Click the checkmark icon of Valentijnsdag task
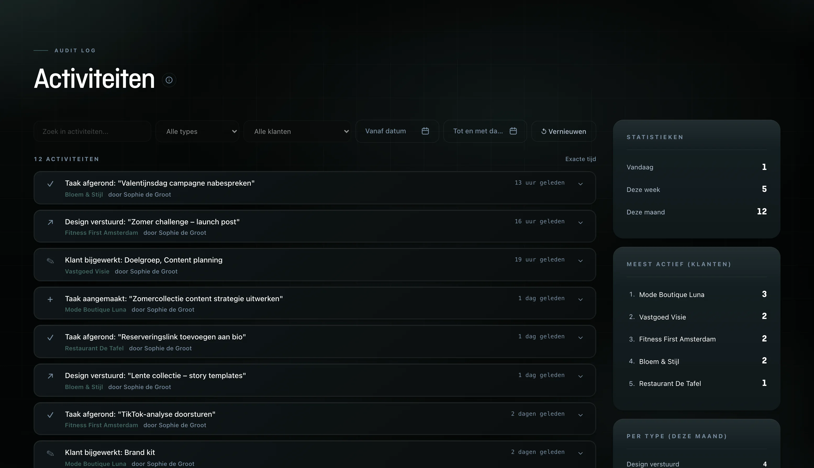Screen dimensions: 814x468 [50, 184]
